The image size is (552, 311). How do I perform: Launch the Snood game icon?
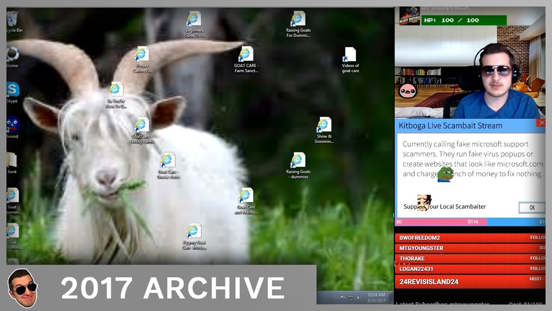point(13,128)
